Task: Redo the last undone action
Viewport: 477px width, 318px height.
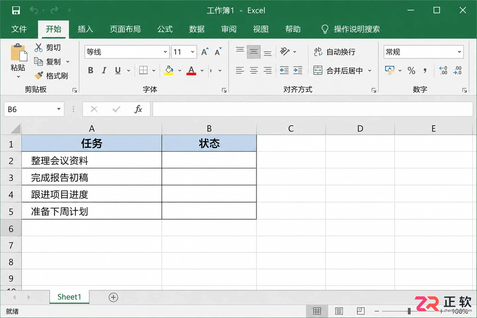Action: pos(54,10)
